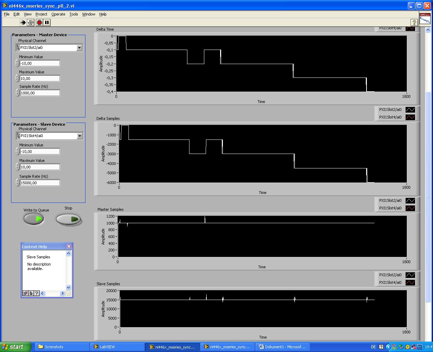The height and width of the screenshot is (352, 433).
Task: Click the DAQmx Example VI icon
Action: (x=425, y=19)
